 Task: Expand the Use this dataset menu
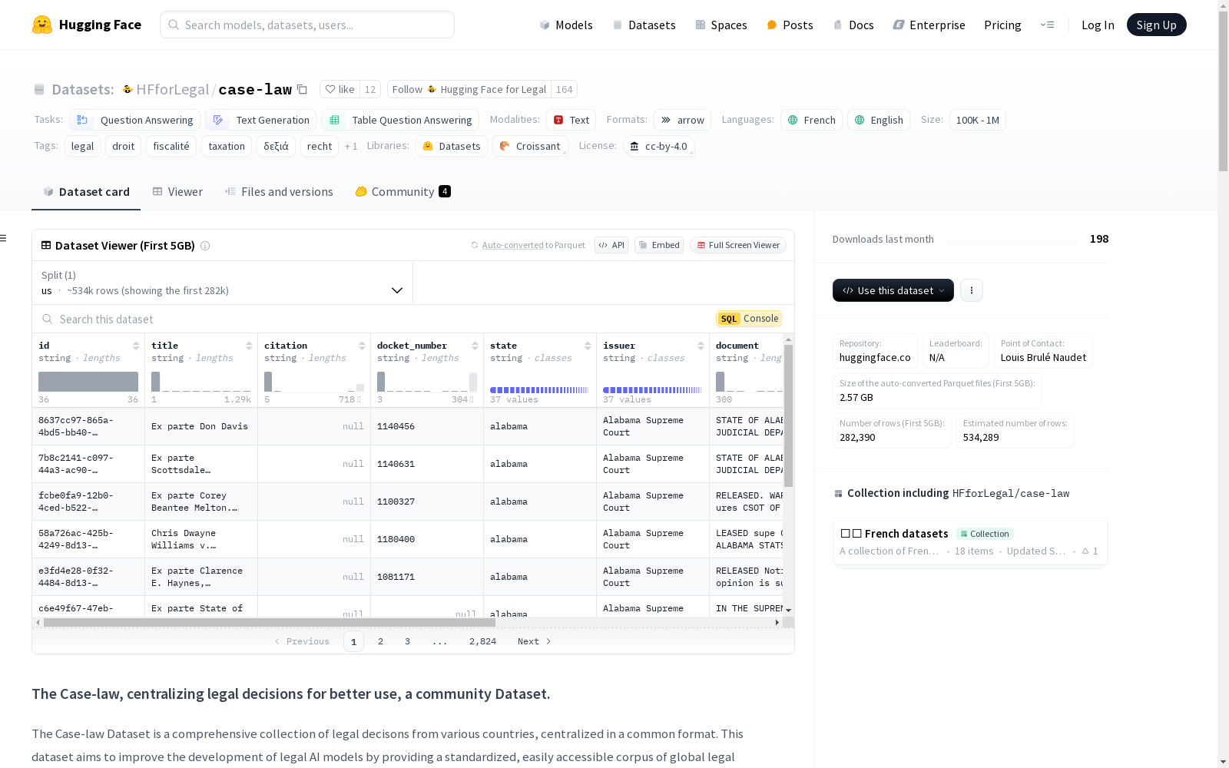[893, 290]
